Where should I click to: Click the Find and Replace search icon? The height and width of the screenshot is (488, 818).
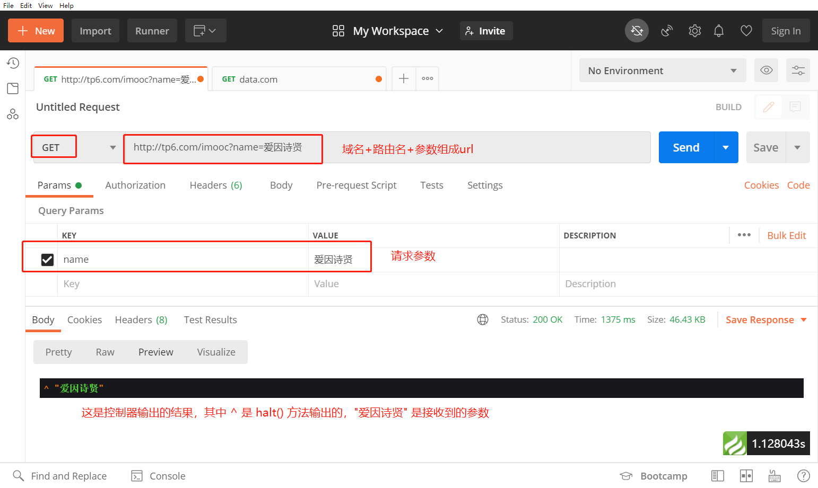coord(19,476)
